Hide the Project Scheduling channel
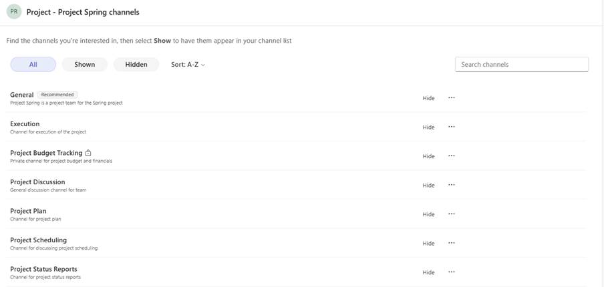The image size is (604, 287). [428, 244]
